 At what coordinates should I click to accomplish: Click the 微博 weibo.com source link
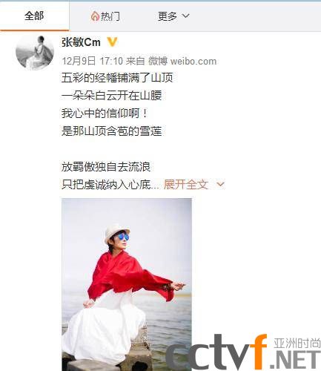click(x=182, y=61)
